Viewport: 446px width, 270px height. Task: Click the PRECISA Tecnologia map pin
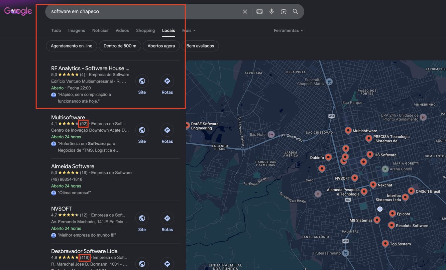coord(368,138)
